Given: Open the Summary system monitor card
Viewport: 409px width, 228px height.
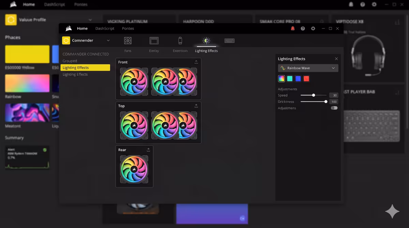Looking at the screenshot, I should pos(27,158).
